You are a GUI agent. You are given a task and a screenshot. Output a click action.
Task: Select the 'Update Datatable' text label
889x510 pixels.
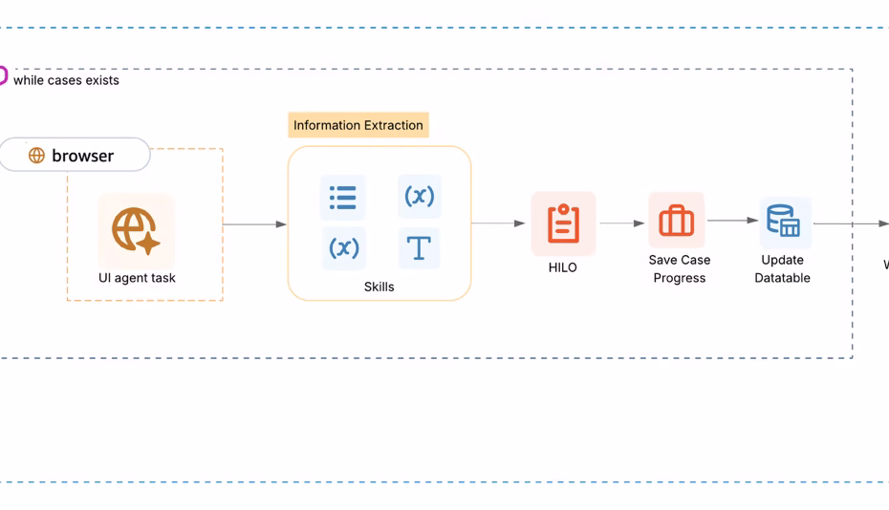pos(782,268)
